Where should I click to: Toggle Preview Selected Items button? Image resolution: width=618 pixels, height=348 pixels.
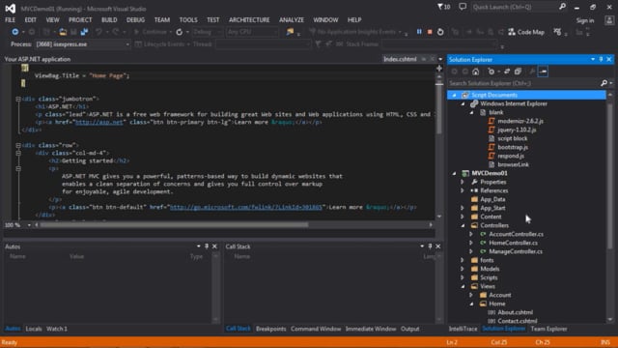(543, 72)
